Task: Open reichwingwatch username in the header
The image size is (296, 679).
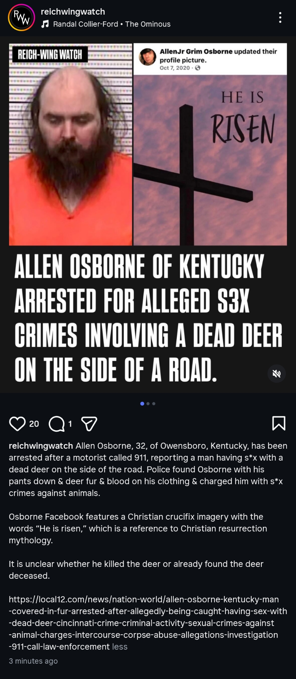Action: point(73,12)
